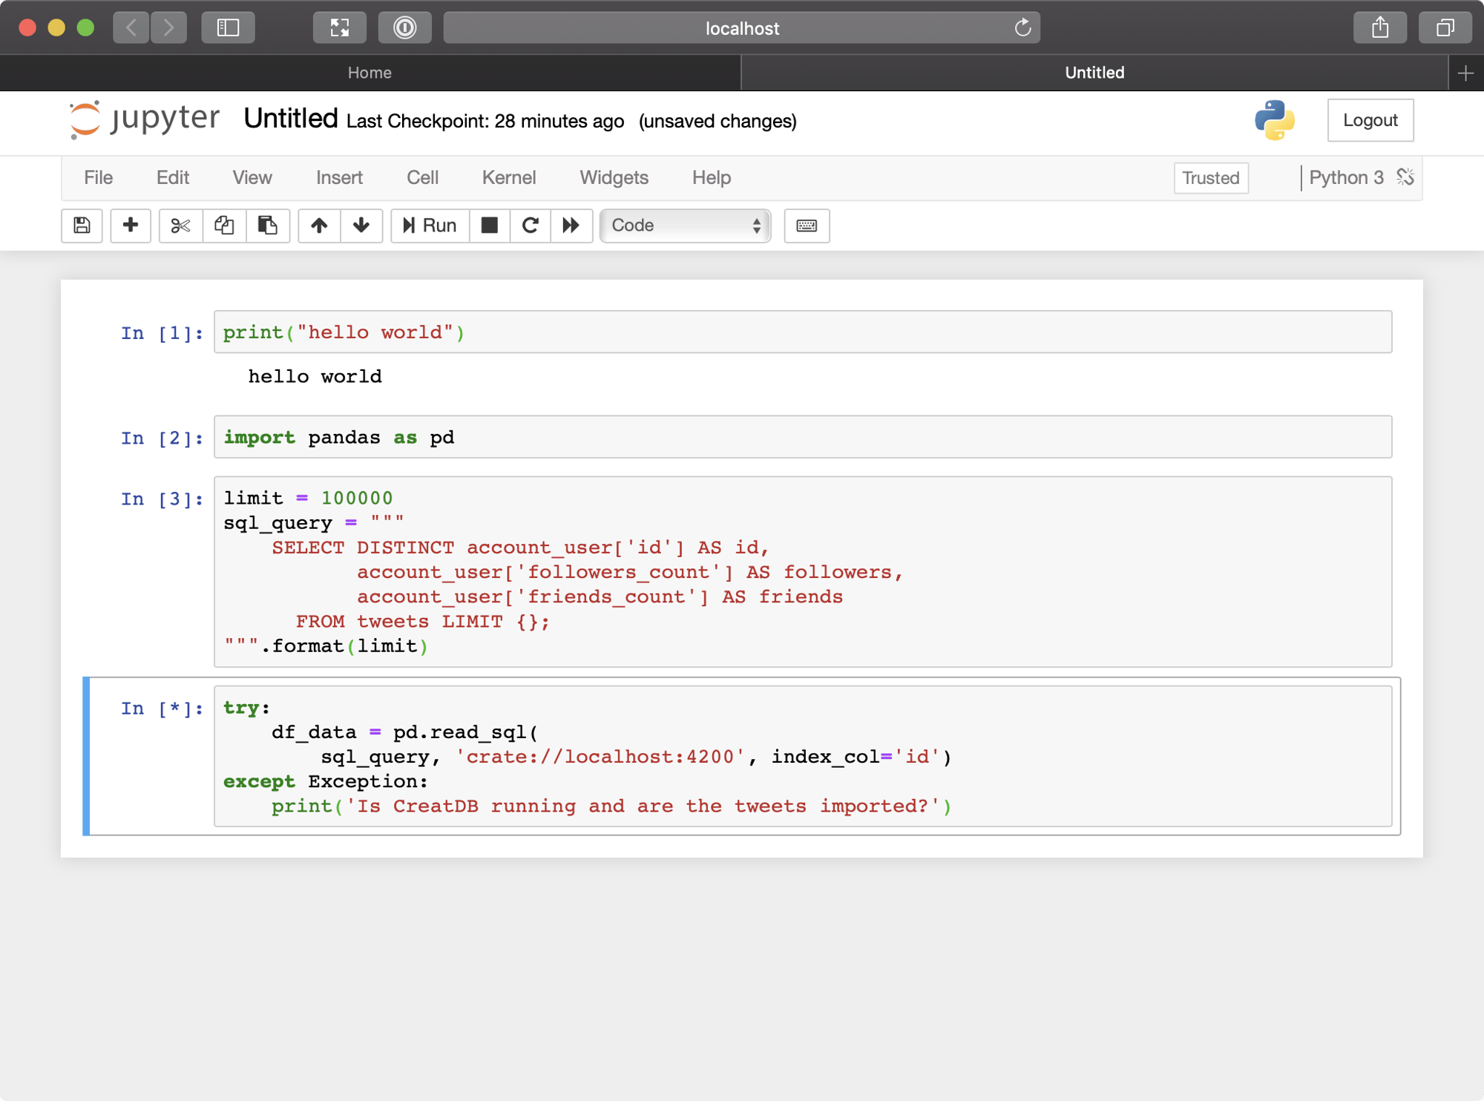The height and width of the screenshot is (1101, 1484).
Task: Open the File menu
Action: pos(98,178)
